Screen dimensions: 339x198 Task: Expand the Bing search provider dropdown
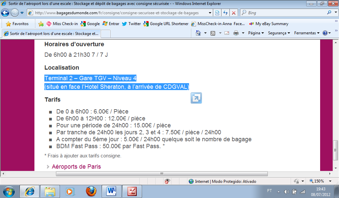pos(335,13)
